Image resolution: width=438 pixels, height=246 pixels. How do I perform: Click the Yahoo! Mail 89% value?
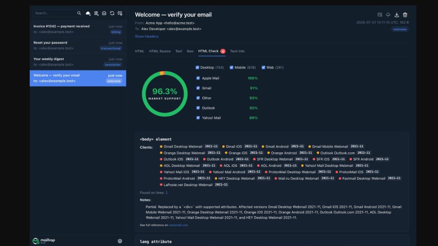[x=254, y=118]
